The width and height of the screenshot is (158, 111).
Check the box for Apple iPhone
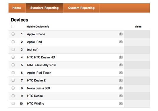point(13,34)
